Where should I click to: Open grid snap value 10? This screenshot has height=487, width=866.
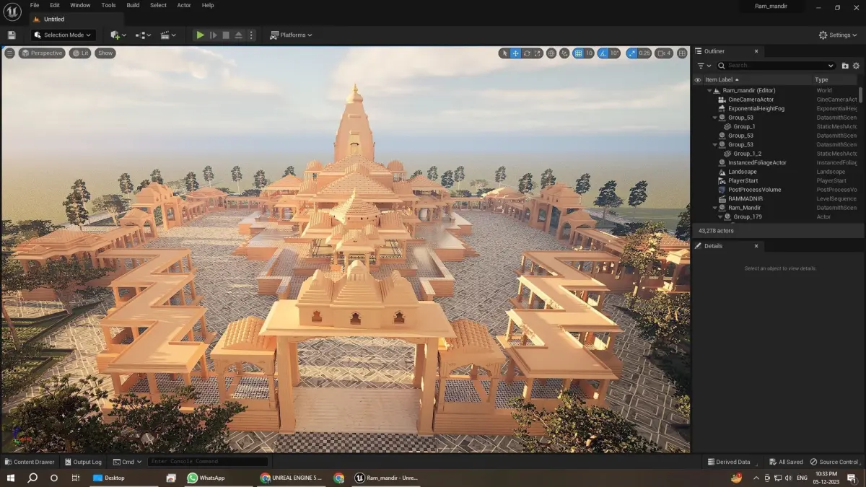589,53
